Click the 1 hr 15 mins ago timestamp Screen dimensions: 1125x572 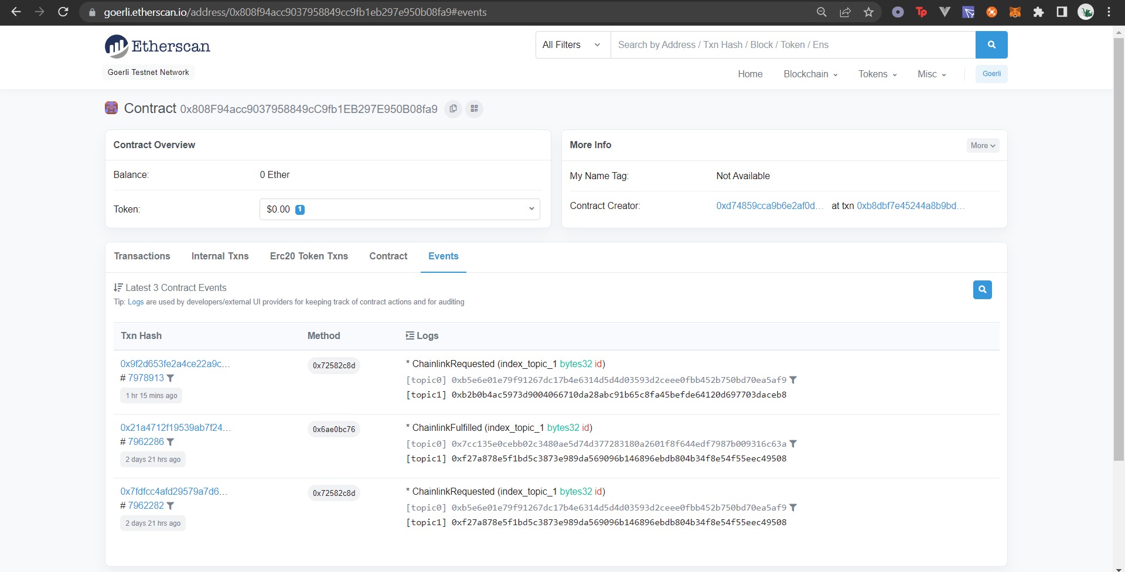151,396
